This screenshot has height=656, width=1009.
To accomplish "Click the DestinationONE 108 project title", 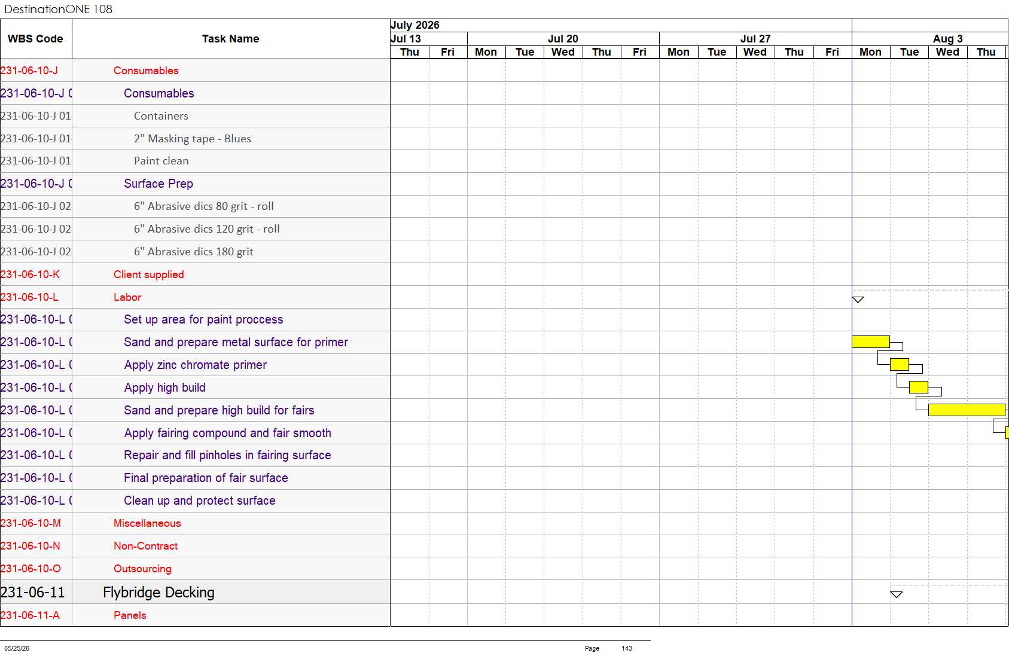I will click(x=58, y=9).
